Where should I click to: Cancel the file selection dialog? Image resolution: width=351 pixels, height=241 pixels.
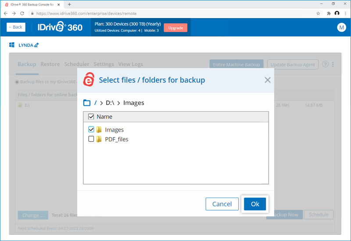click(x=222, y=204)
